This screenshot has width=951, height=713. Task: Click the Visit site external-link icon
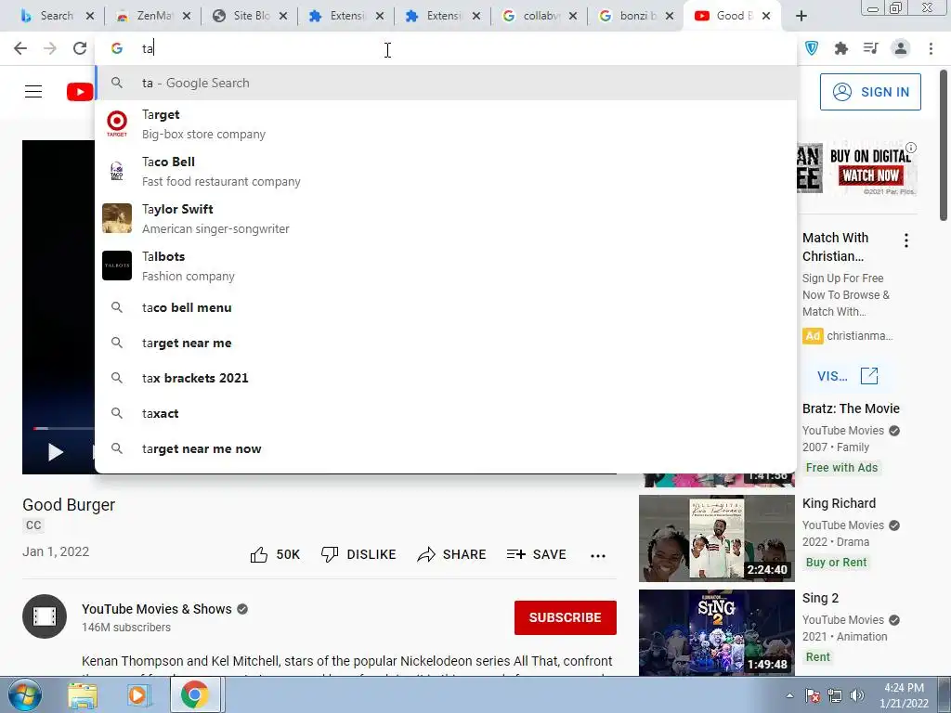coord(869,376)
